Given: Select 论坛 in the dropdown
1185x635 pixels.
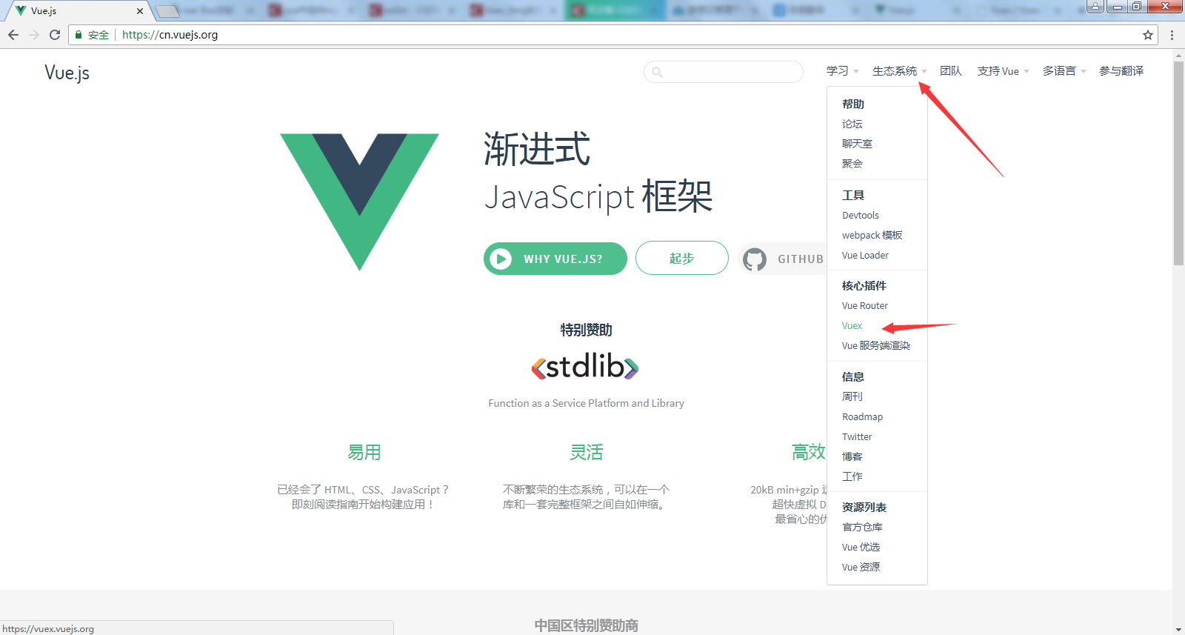Looking at the screenshot, I should pyautogui.click(x=852, y=124).
